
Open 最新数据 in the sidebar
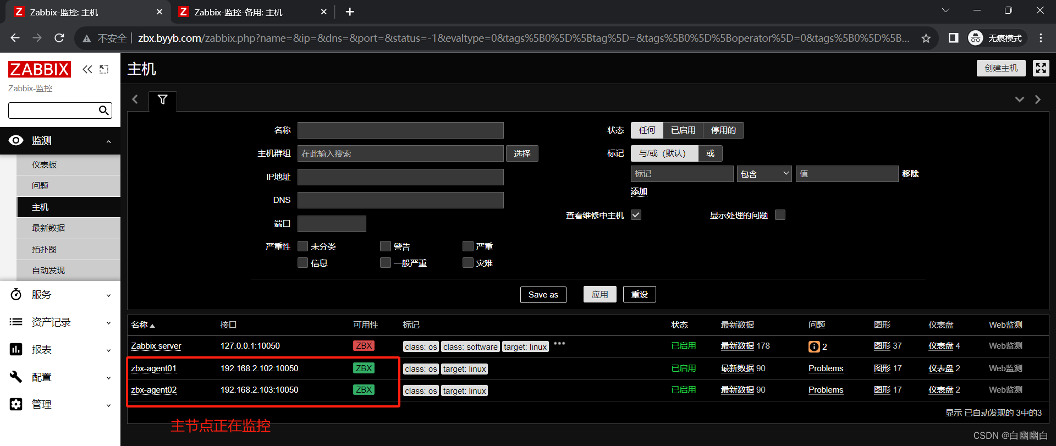[x=69, y=228]
